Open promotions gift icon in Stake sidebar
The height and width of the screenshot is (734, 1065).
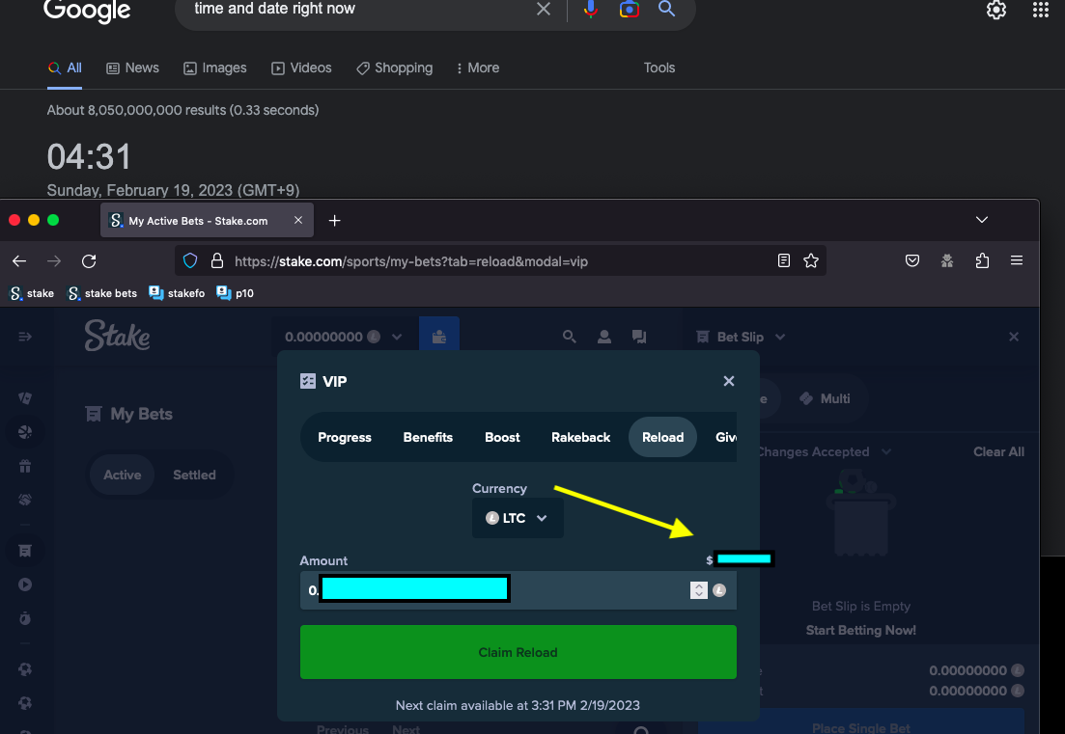[x=25, y=466]
